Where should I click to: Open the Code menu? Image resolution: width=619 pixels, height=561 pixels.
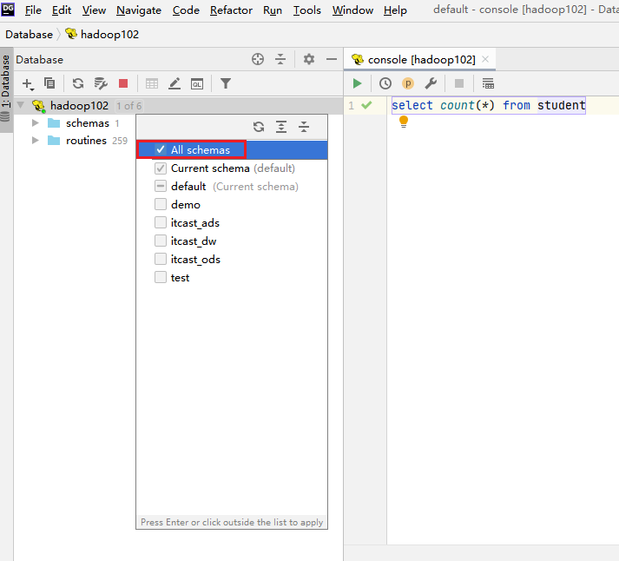[x=186, y=10]
